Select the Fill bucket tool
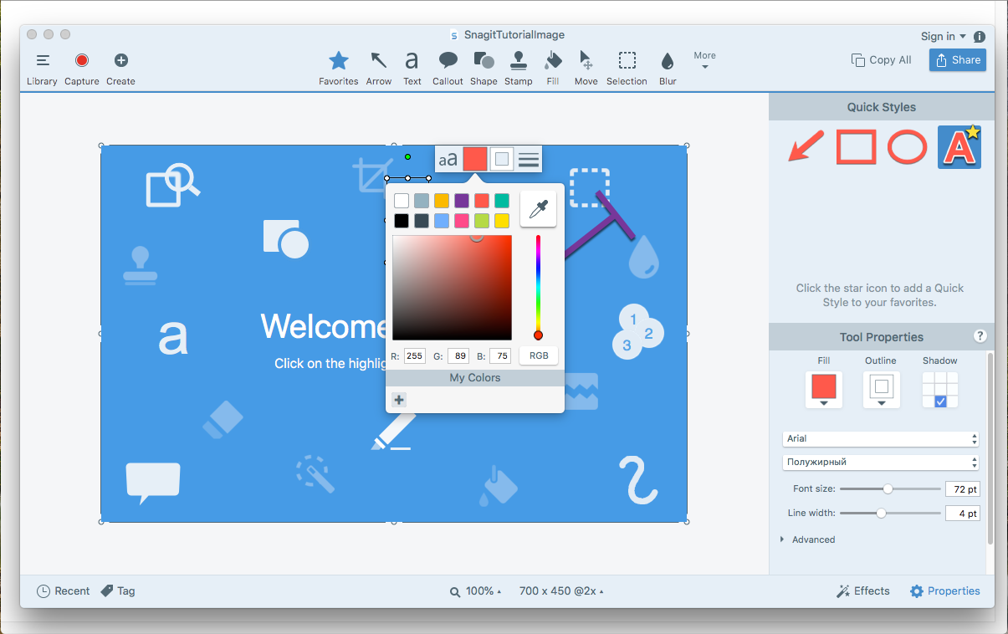 553,69
